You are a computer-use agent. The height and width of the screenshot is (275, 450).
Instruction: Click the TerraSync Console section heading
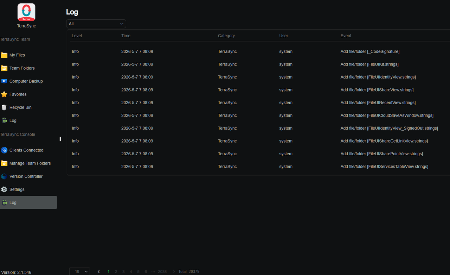coord(18,135)
